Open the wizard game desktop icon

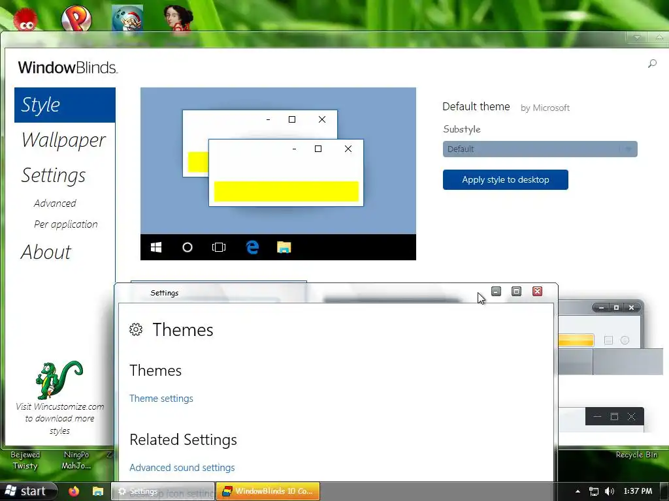click(127, 18)
